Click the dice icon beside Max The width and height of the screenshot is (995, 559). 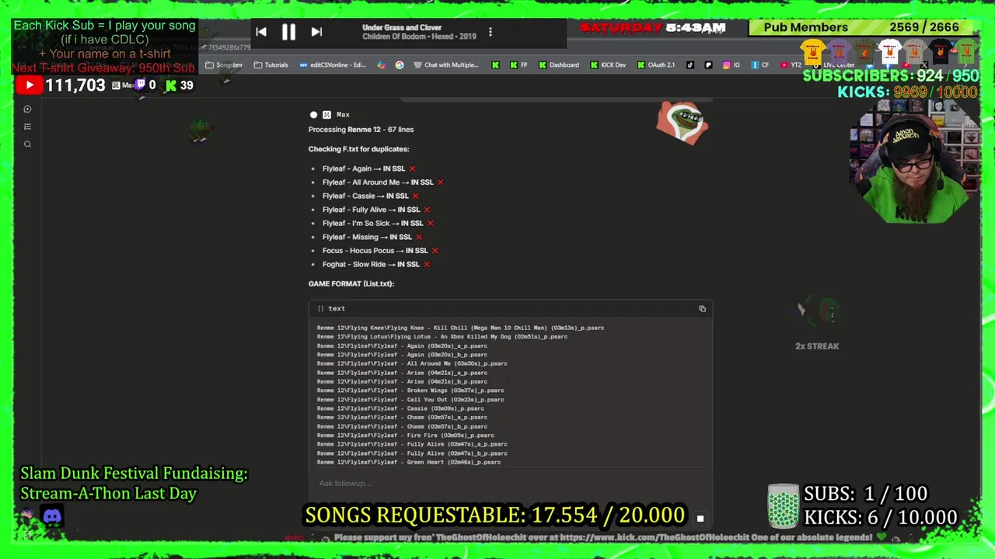click(326, 115)
